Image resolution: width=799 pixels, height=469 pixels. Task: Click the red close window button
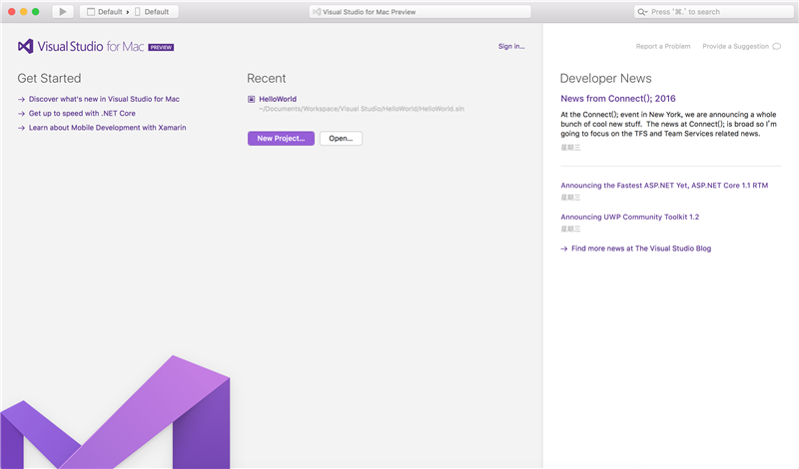coord(11,12)
